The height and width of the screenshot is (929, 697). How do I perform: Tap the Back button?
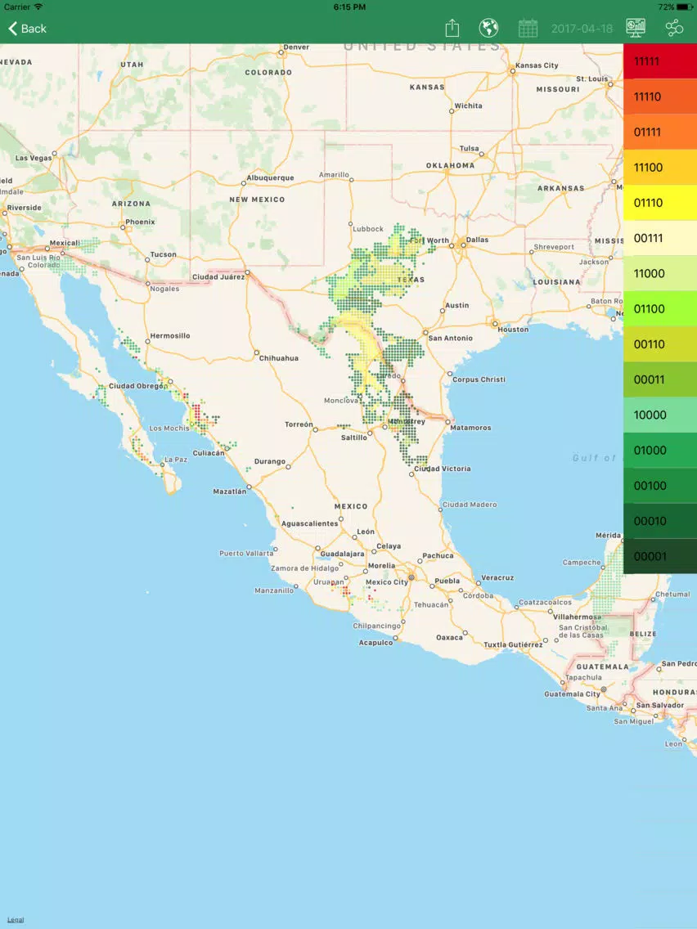[x=27, y=29]
